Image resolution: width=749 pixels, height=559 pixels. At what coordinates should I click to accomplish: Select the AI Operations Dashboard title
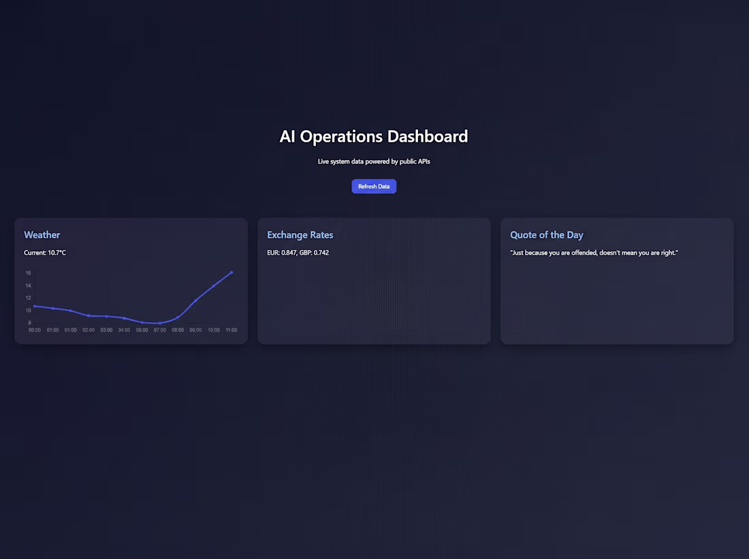[374, 137]
